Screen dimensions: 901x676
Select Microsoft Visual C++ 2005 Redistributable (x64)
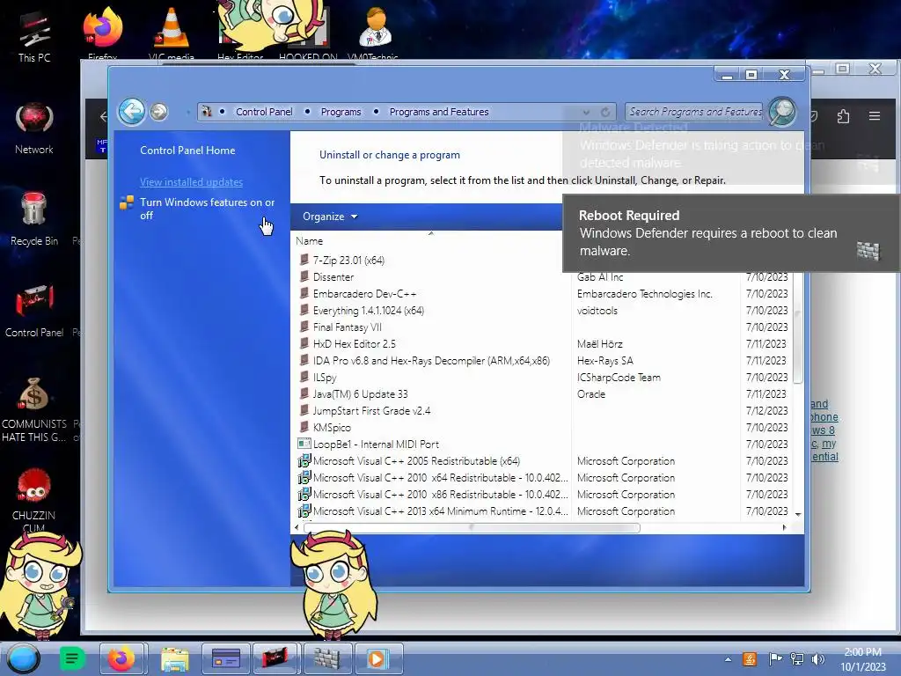[416, 461]
